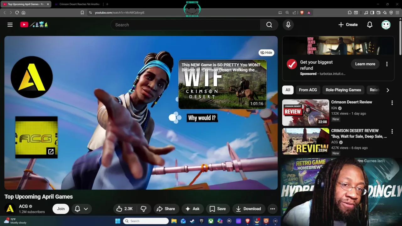This screenshot has height=226, width=402.
Task: Open options for IGN Crimson Desert Review
Action: pyautogui.click(x=392, y=103)
